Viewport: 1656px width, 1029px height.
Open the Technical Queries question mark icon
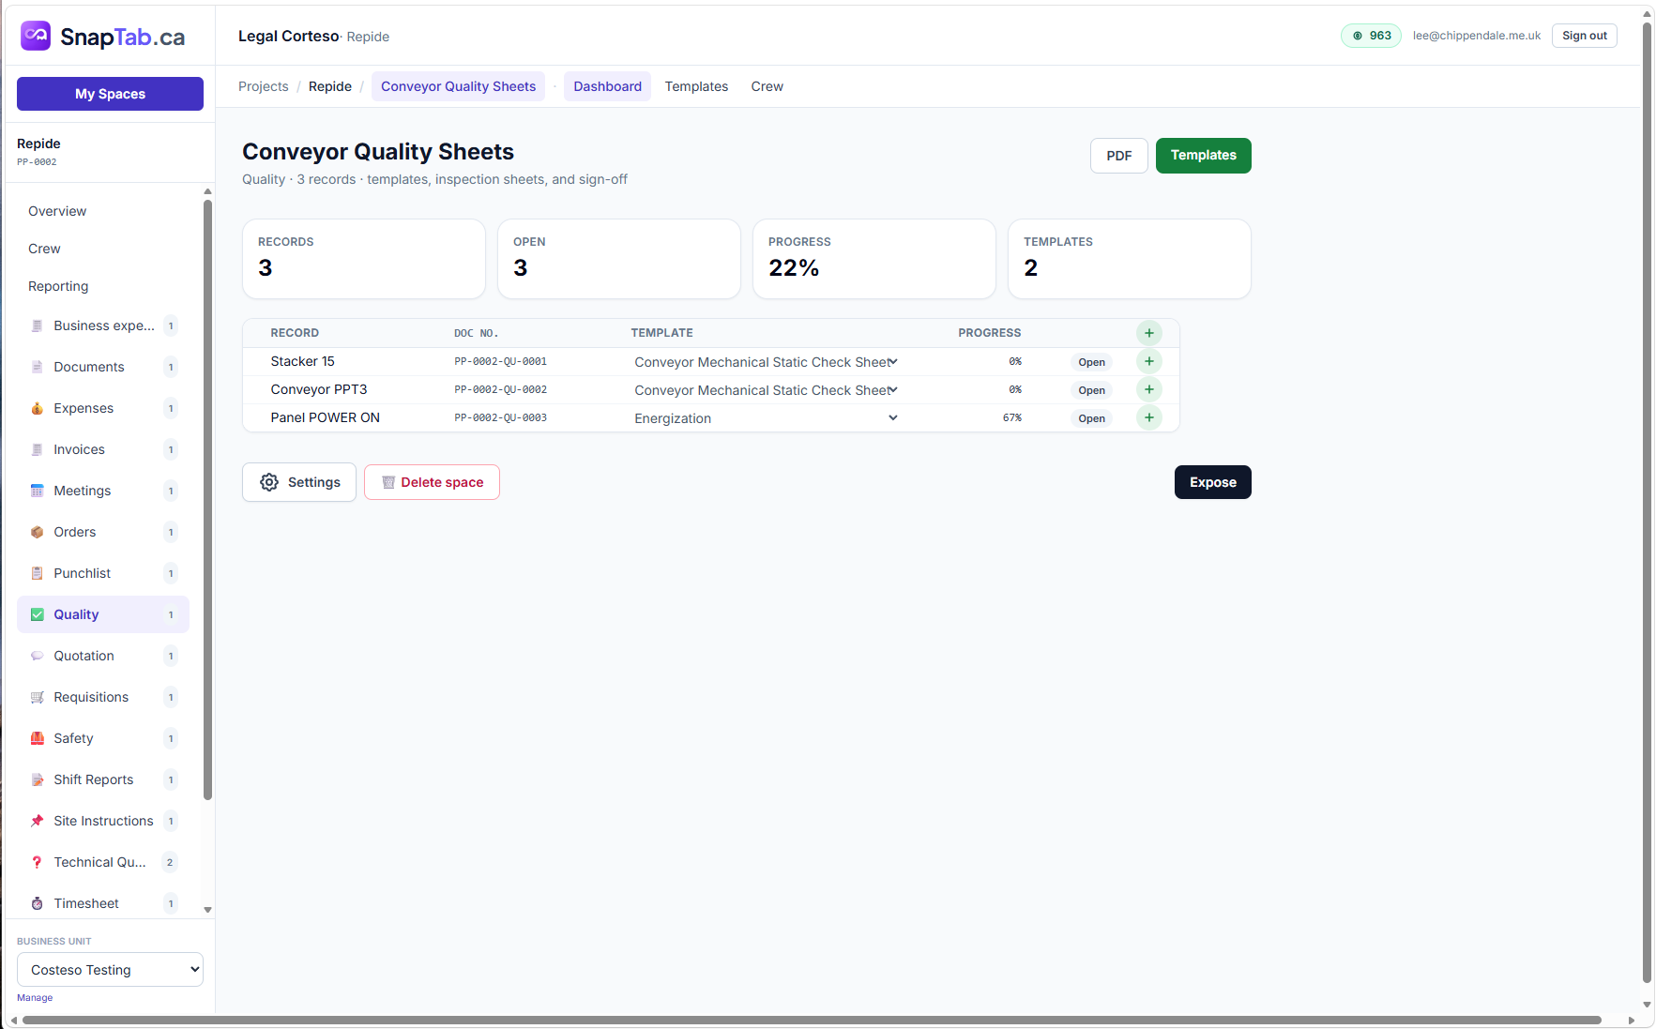[x=38, y=862]
